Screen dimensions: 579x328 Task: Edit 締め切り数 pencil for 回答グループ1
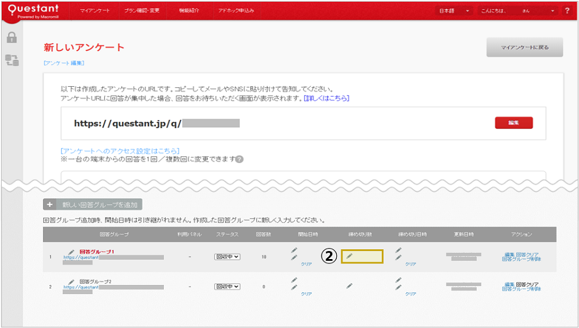(x=349, y=256)
